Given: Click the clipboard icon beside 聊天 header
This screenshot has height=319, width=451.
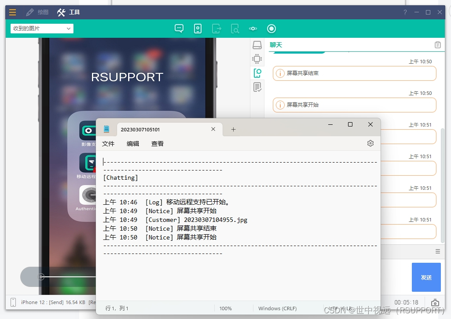Looking at the screenshot, I should tap(437, 45).
